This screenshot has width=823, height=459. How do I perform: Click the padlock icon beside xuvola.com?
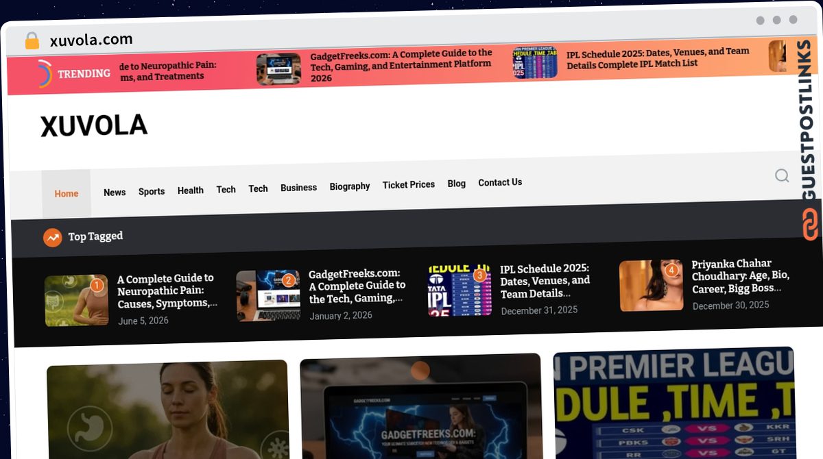(32, 41)
